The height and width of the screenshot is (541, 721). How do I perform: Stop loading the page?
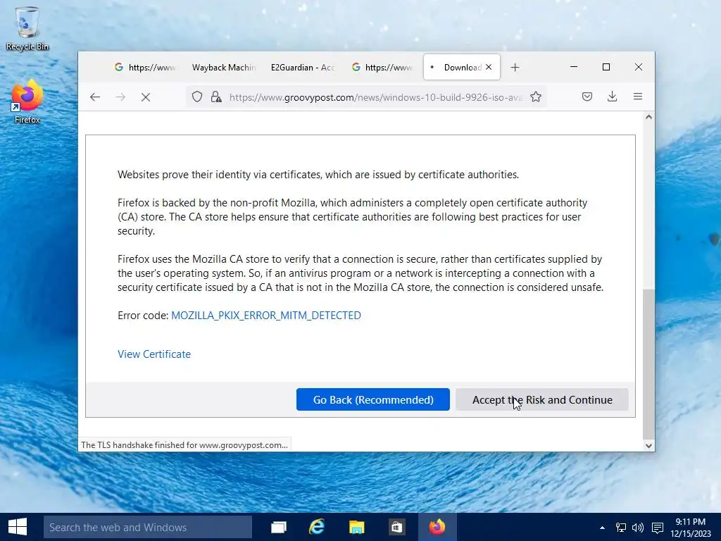pyautogui.click(x=146, y=97)
